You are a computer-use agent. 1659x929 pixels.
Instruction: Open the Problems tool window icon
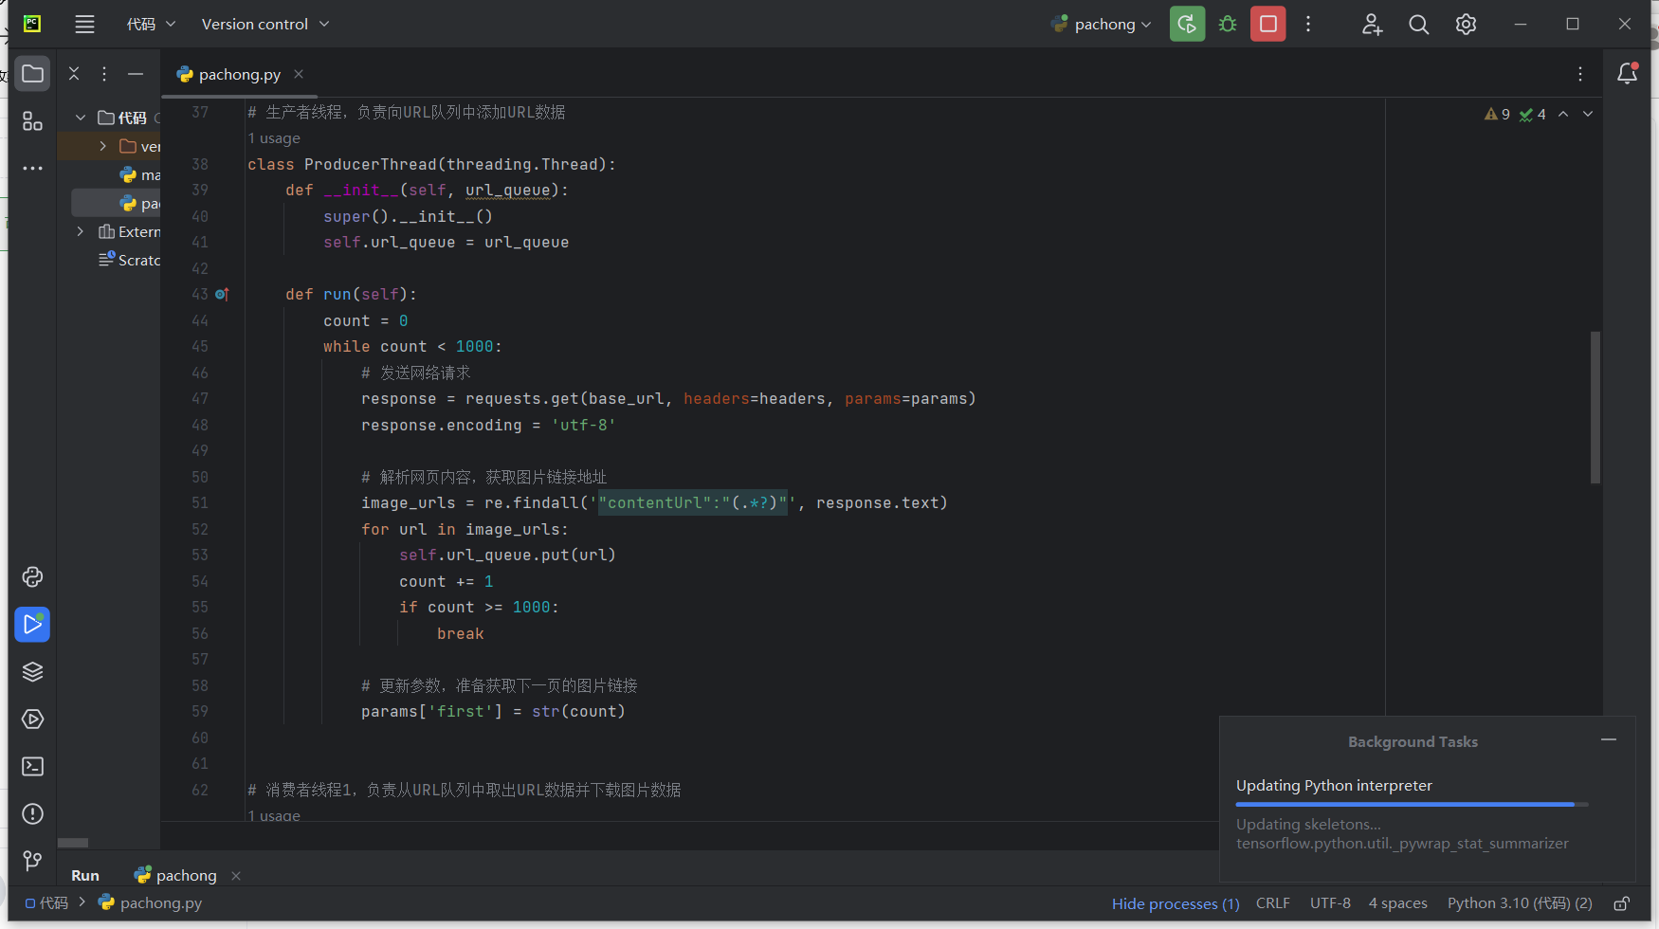(32, 814)
